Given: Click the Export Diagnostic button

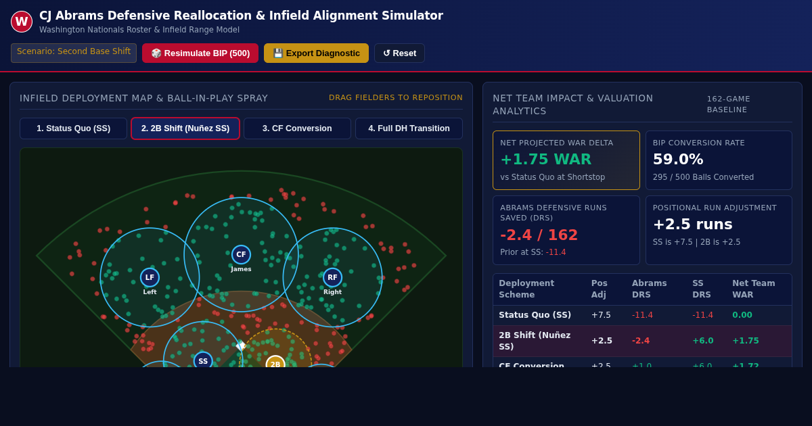Looking at the screenshot, I should 316,53.
